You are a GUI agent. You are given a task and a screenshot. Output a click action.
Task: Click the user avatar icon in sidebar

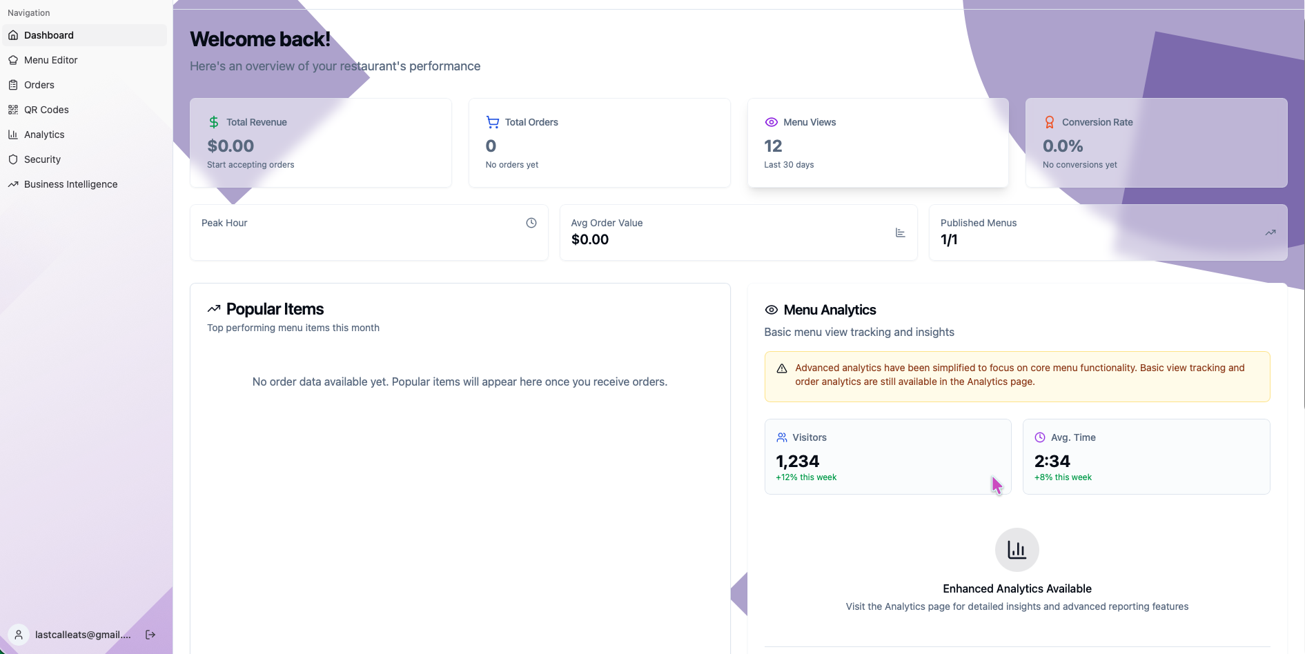(19, 635)
